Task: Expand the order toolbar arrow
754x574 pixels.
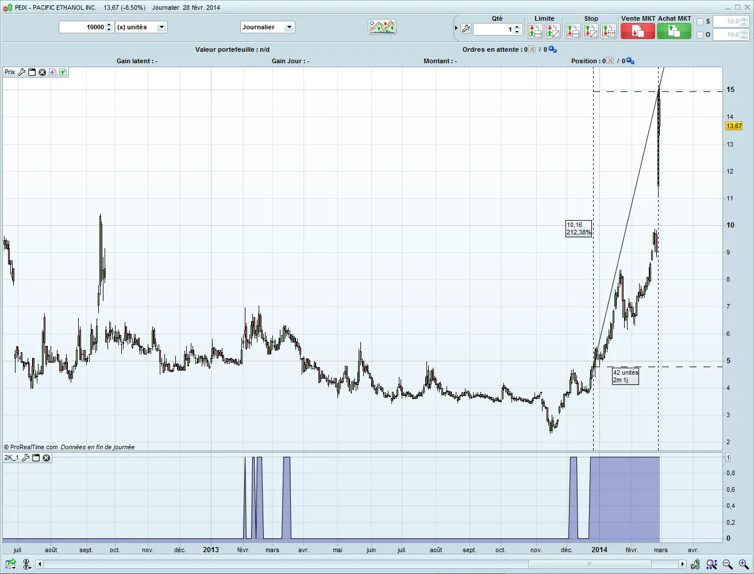Action: tap(456, 28)
